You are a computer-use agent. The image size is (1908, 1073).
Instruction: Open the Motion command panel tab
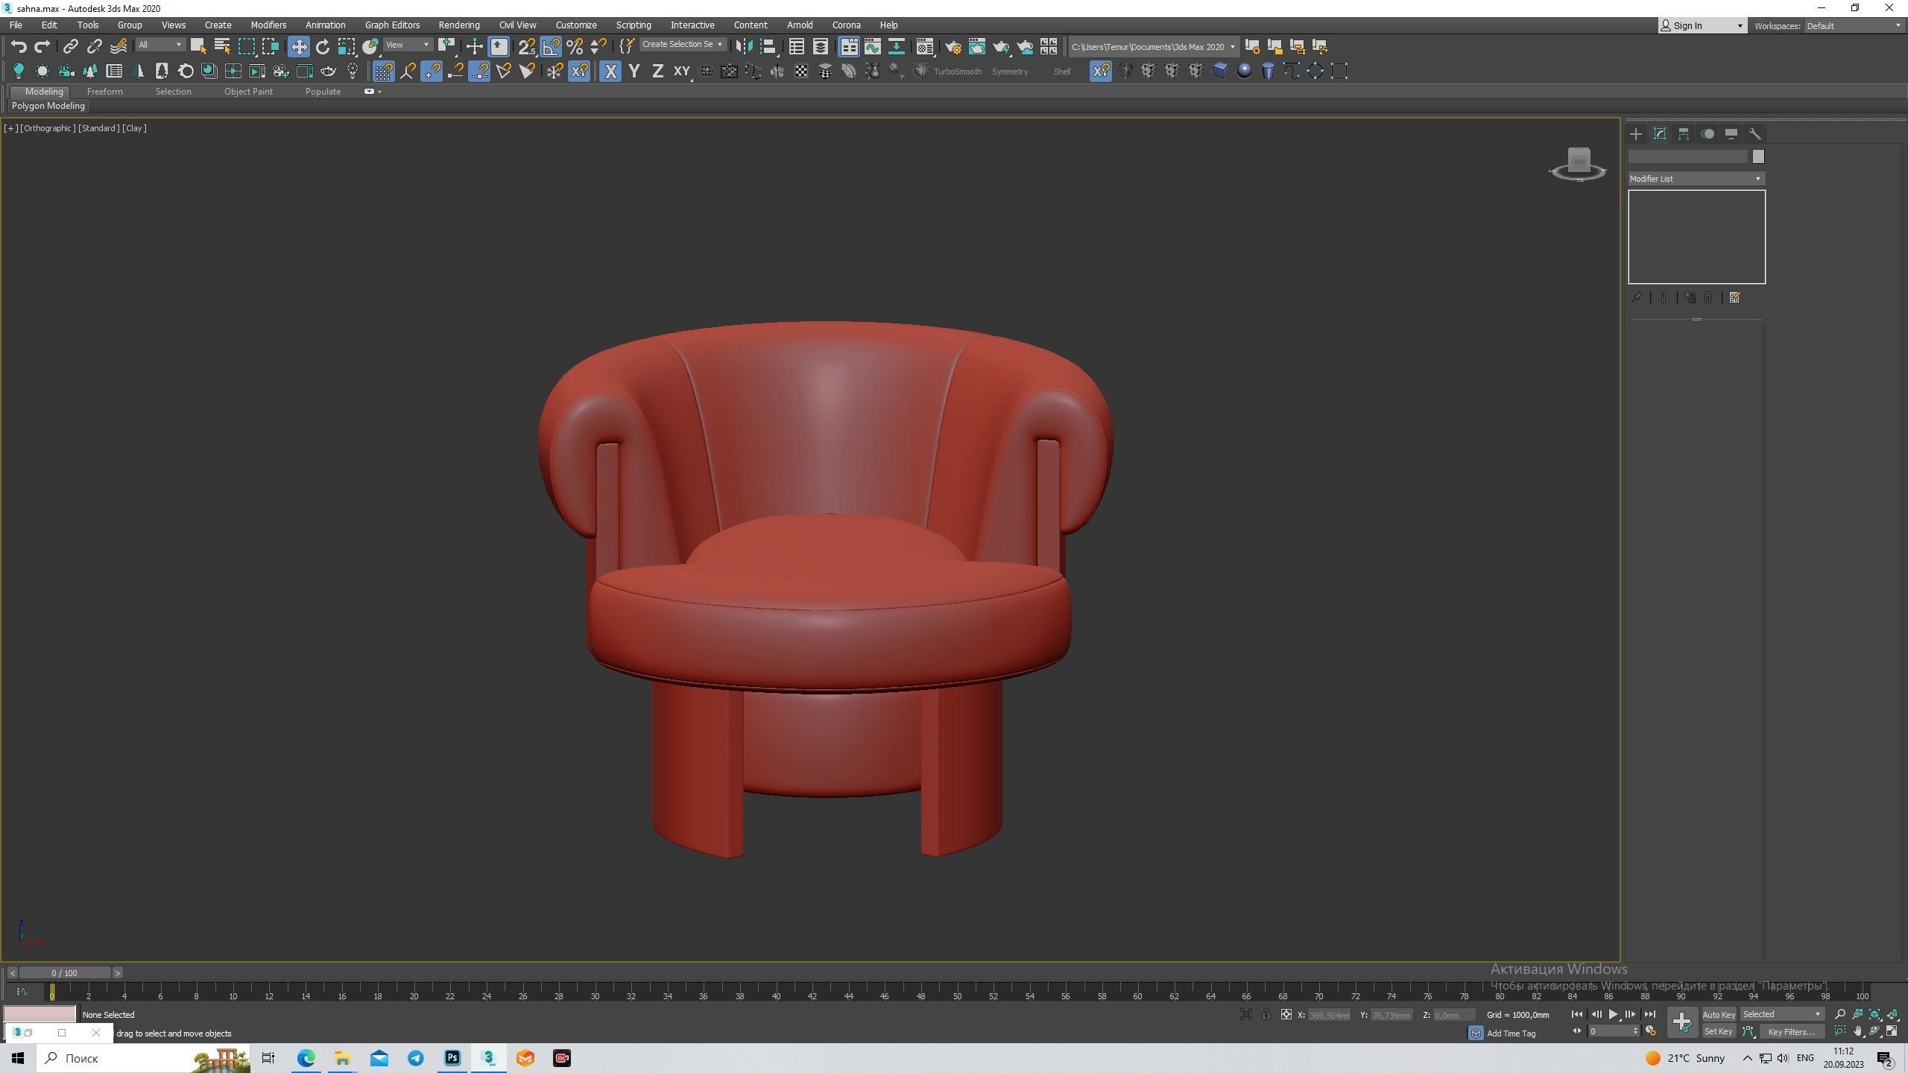[x=1708, y=134]
